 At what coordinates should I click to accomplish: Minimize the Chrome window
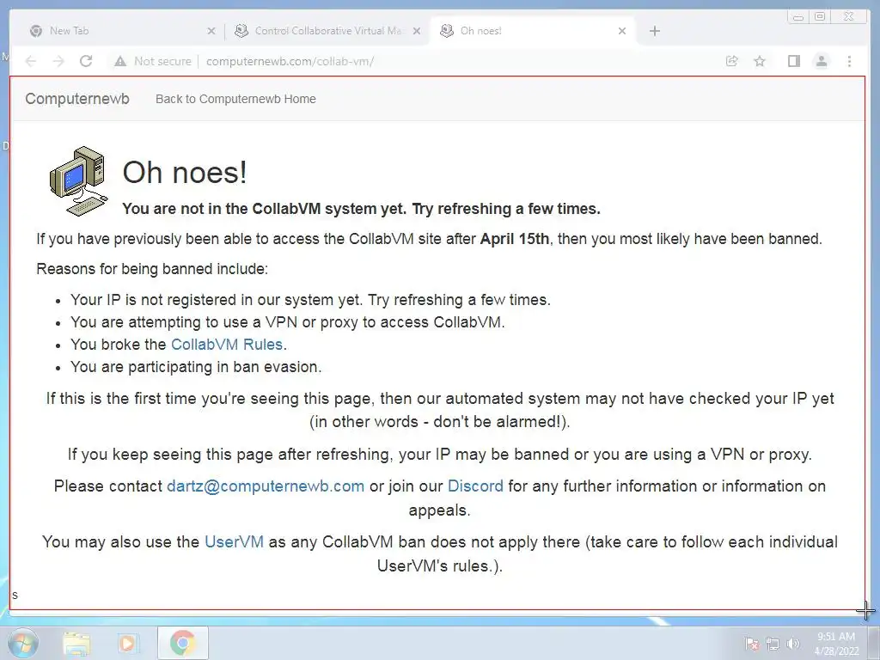coord(798,17)
